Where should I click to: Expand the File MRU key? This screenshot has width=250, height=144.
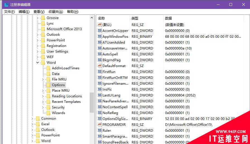pos(43,79)
